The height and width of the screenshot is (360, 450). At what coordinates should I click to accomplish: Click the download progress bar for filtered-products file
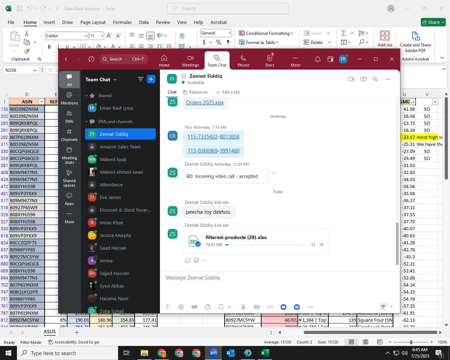pyautogui.click(x=266, y=245)
